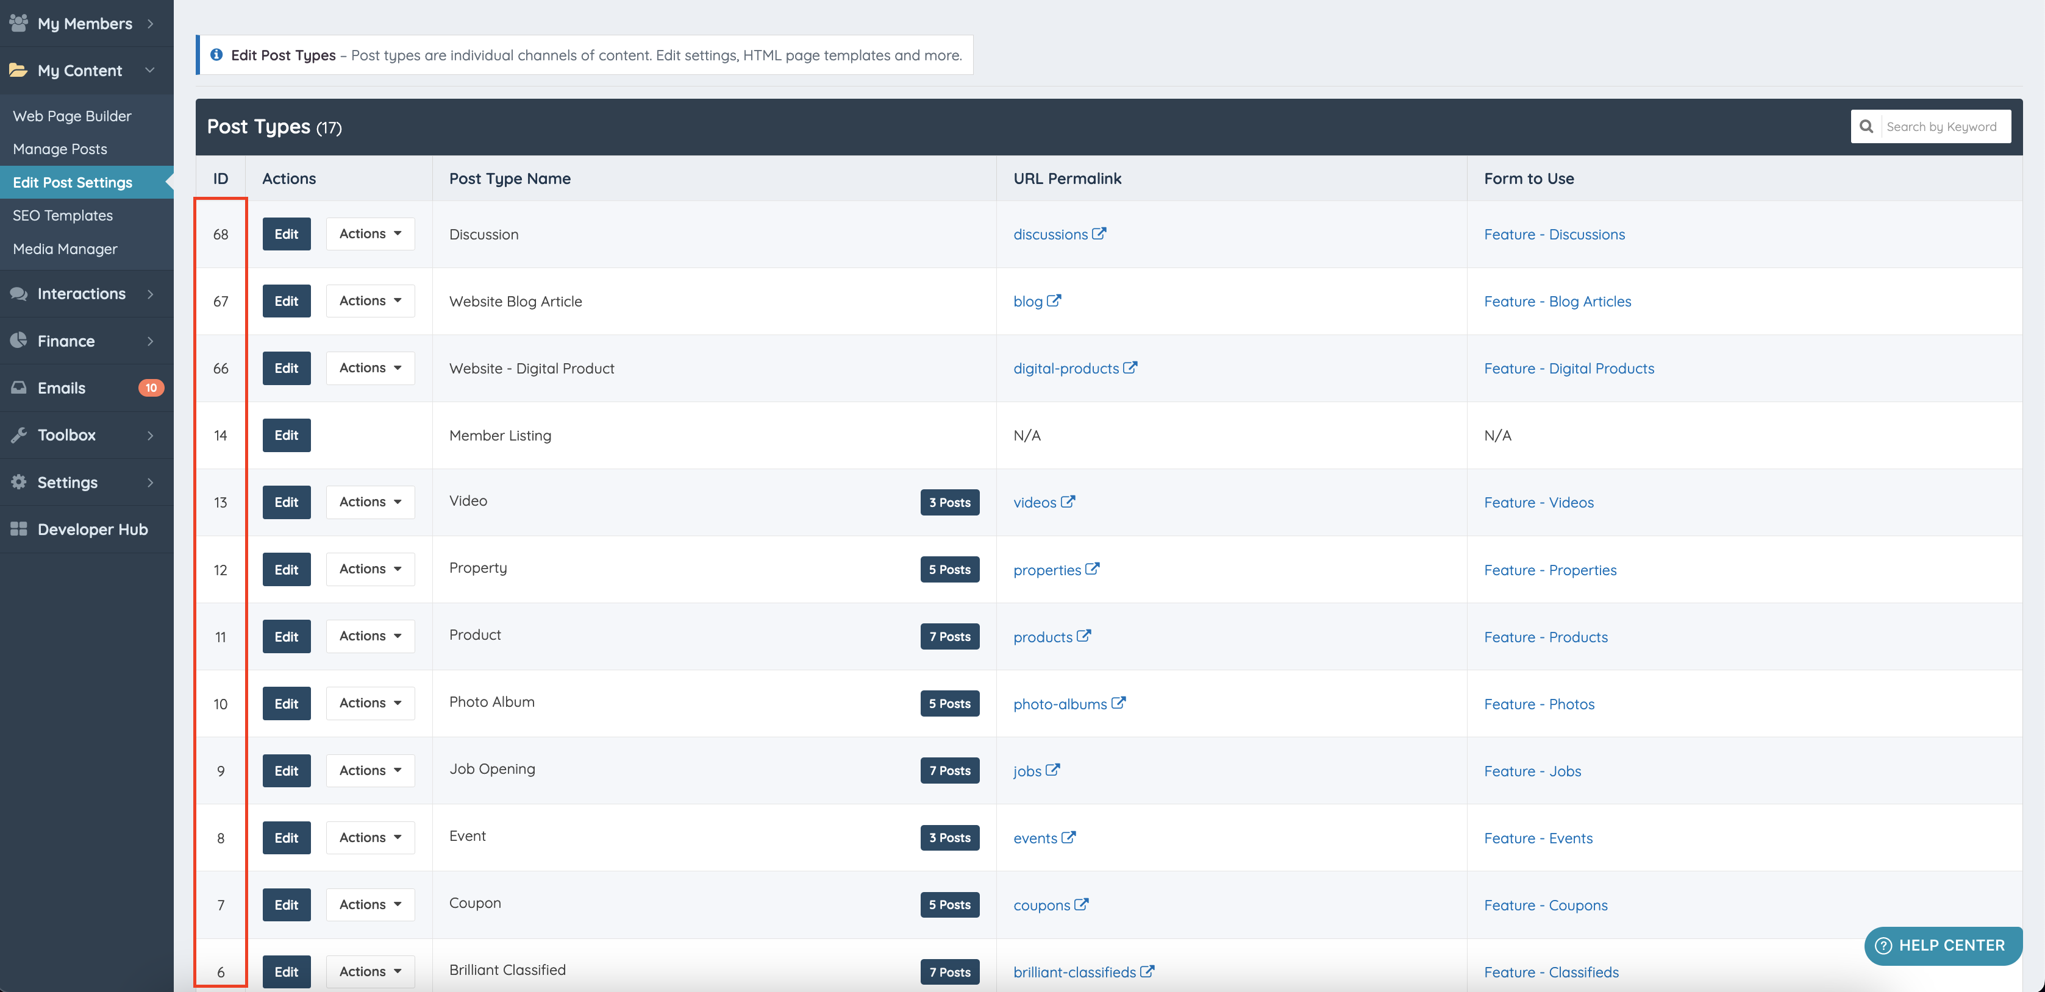The height and width of the screenshot is (992, 2045).
Task: Click the Emails inbox icon
Action: click(20, 388)
